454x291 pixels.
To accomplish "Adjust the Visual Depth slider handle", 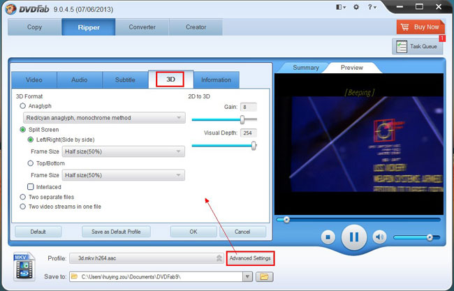I will click(x=254, y=145).
